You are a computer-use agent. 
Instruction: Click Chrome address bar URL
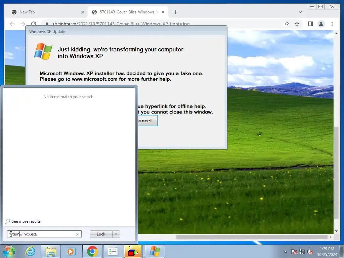[x=121, y=24]
